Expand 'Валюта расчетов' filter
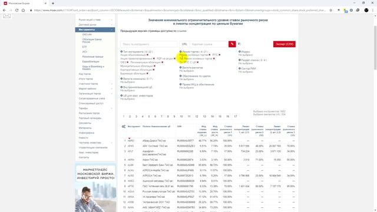The image size is (377, 212). pos(181,68)
